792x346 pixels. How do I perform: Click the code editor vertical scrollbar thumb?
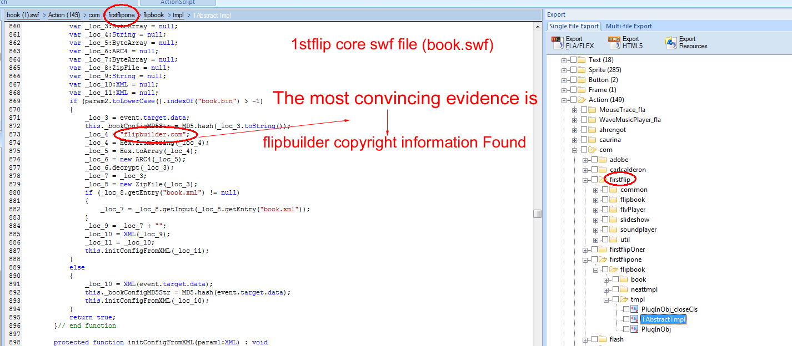pyautogui.click(x=537, y=214)
